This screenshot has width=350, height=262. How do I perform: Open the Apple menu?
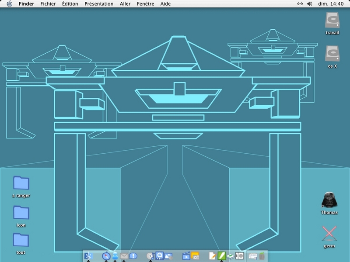[9, 3]
